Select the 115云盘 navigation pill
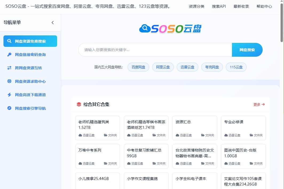 tap(236, 67)
